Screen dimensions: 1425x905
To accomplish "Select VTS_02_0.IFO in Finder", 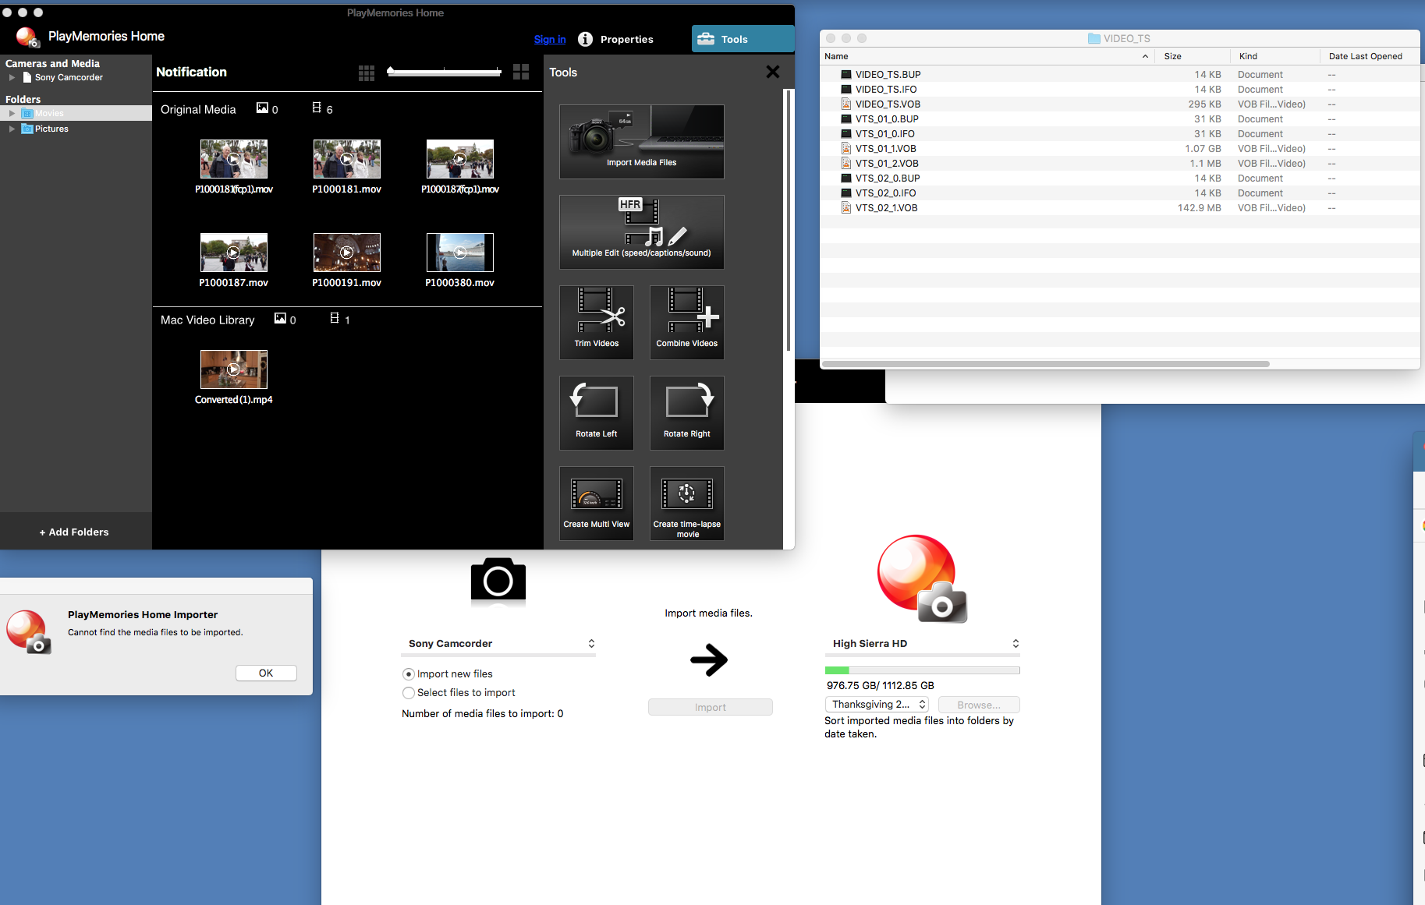I will point(1120,193).
